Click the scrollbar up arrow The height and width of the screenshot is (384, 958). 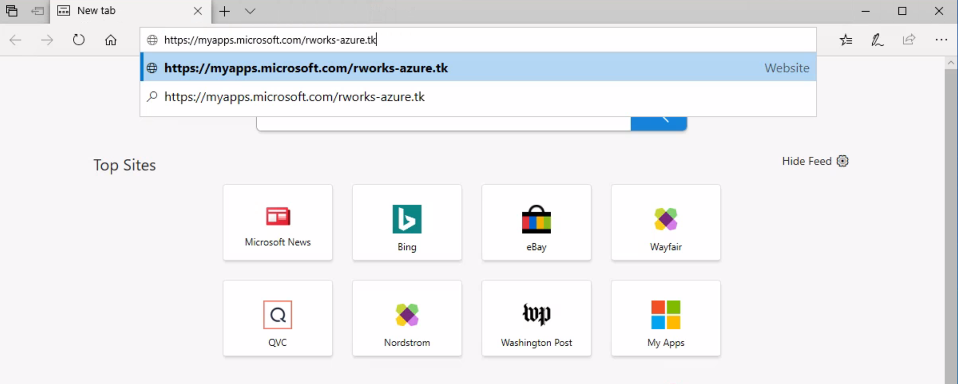(951, 63)
